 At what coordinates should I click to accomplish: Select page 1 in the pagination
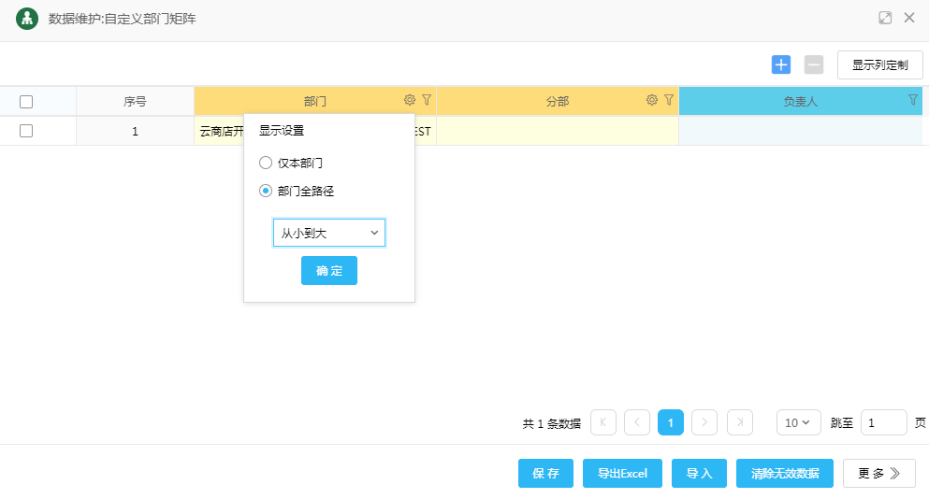pos(671,422)
